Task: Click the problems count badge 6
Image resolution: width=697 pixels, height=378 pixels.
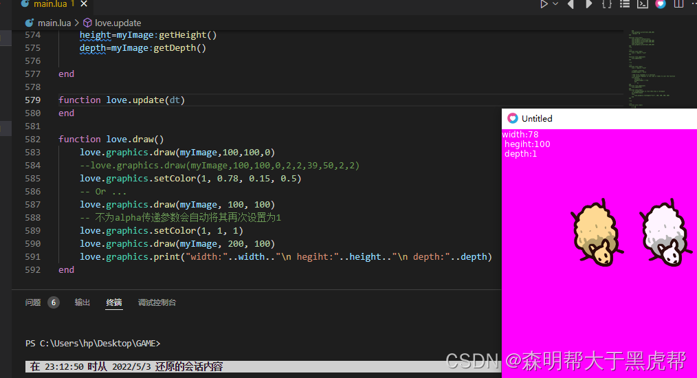Action: click(x=54, y=302)
